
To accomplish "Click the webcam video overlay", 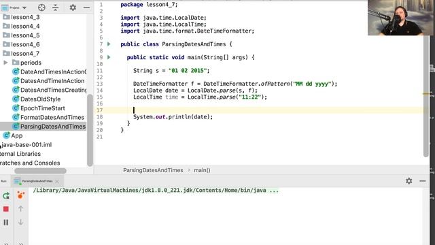I will (400, 18).
